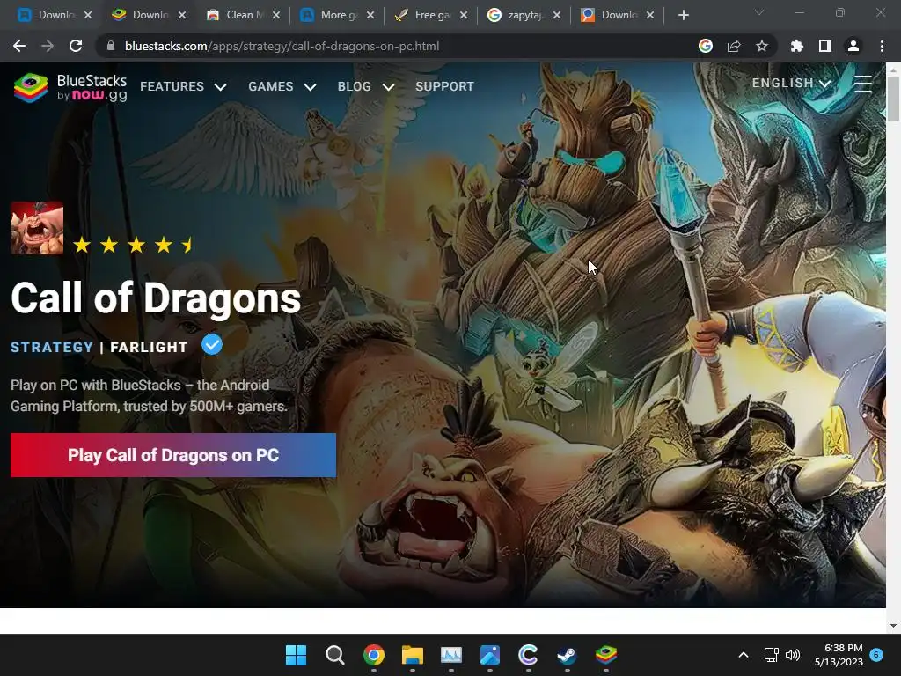The width and height of the screenshot is (901, 676).
Task: Bookmark this page with the star icon
Action: tap(762, 46)
